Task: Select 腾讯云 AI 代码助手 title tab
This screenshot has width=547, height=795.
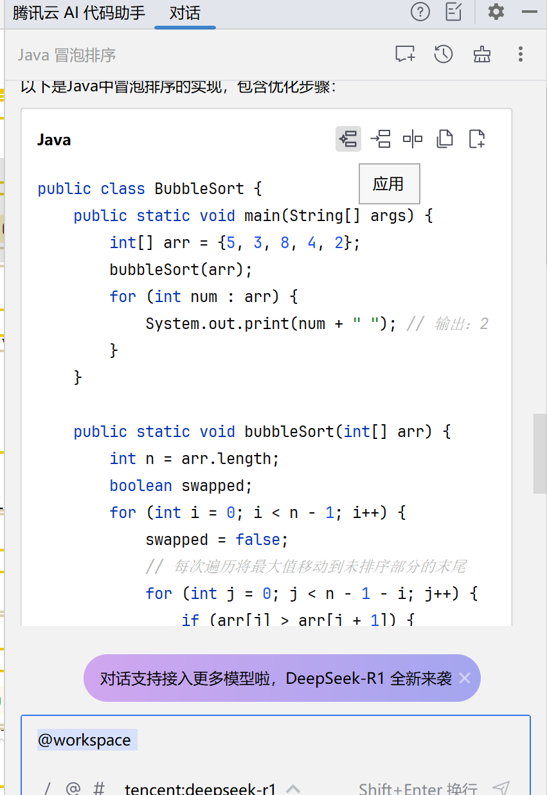Action: coord(79,13)
